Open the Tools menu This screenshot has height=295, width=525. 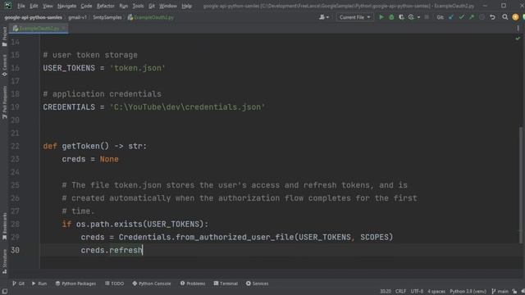click(x=138, y=6)
